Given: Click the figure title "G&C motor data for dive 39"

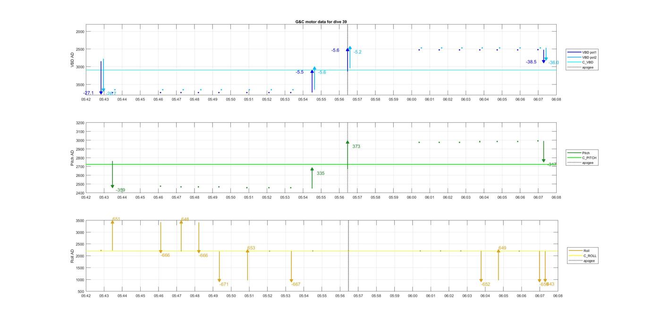Looking at the screenshot, I should tap(321, 22).
